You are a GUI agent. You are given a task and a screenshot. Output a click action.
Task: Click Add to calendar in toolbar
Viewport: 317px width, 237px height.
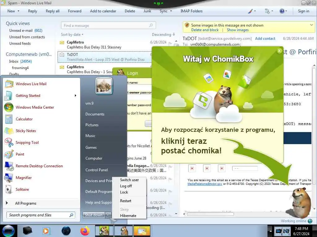[x=103, y=11]
